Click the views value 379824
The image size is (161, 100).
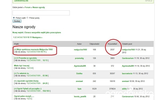tap(112, 89)
